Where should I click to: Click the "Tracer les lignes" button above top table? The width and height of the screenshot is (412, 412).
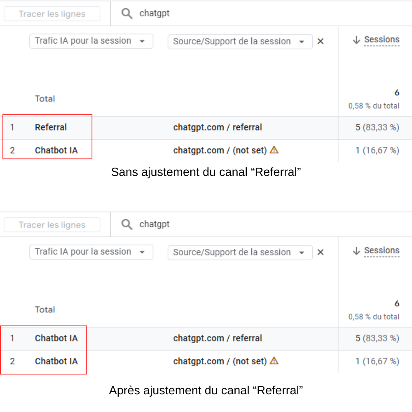(x=52, y=13)
